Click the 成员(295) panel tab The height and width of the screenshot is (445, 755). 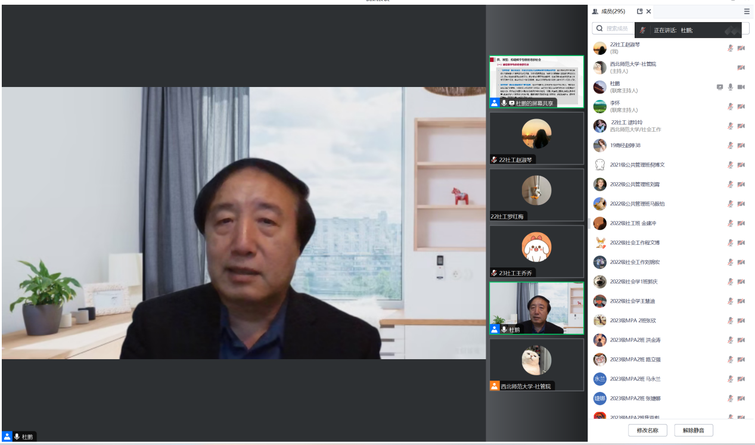608,11
